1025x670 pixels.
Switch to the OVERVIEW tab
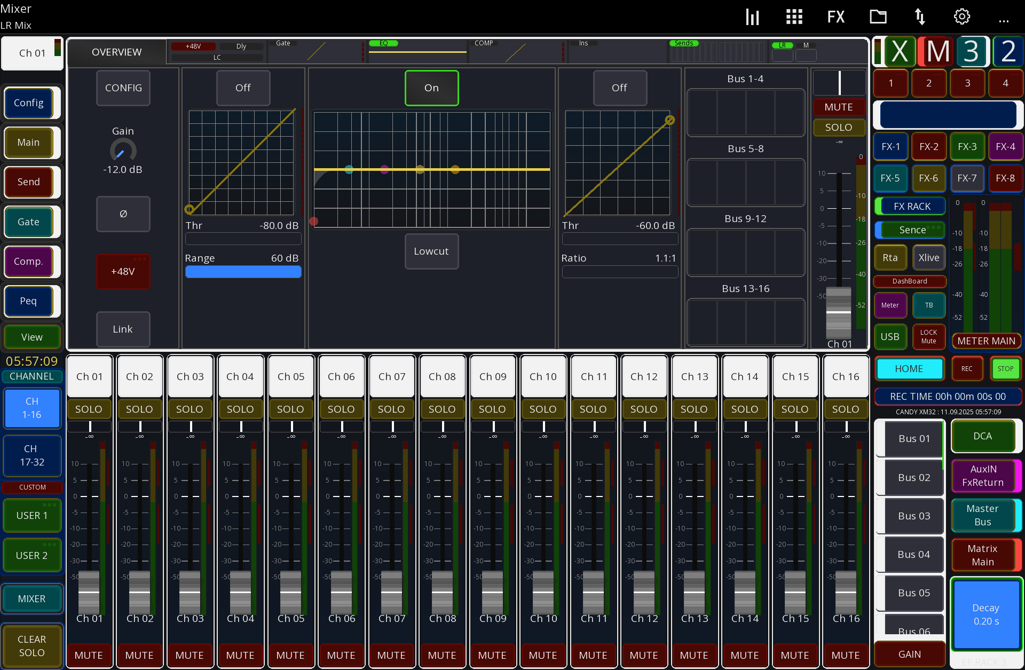point(116,52)
